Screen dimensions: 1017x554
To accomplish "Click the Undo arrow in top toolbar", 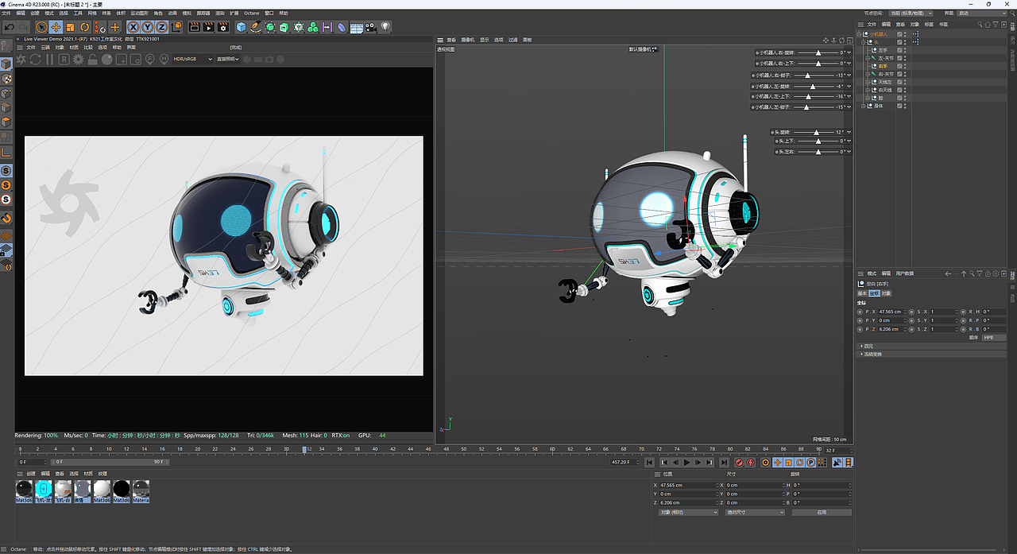I will coord(10,27).
